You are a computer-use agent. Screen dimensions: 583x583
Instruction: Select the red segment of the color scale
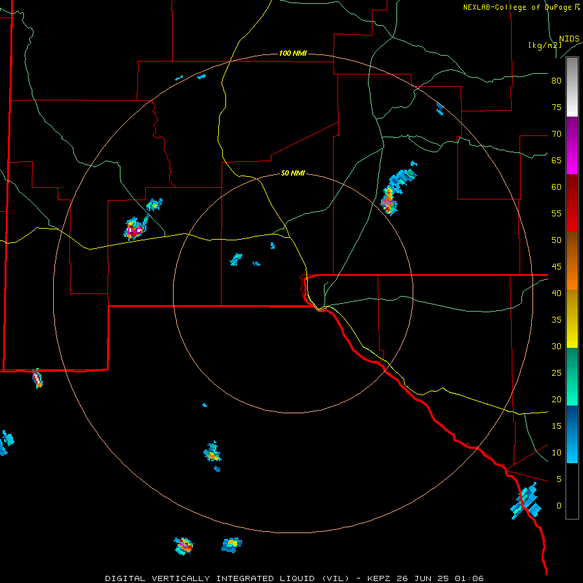tap(572, 203)
